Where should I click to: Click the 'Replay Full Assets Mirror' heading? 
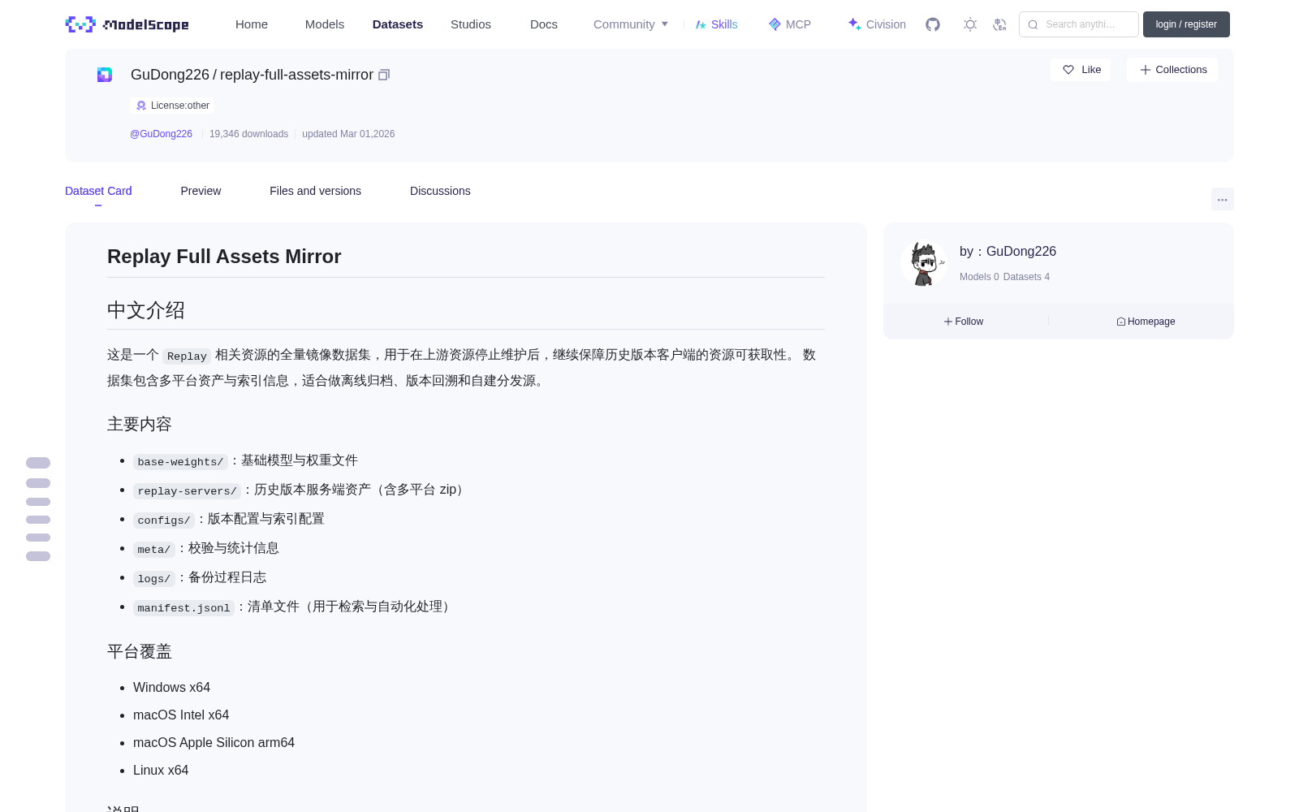[x=224, y=257]
